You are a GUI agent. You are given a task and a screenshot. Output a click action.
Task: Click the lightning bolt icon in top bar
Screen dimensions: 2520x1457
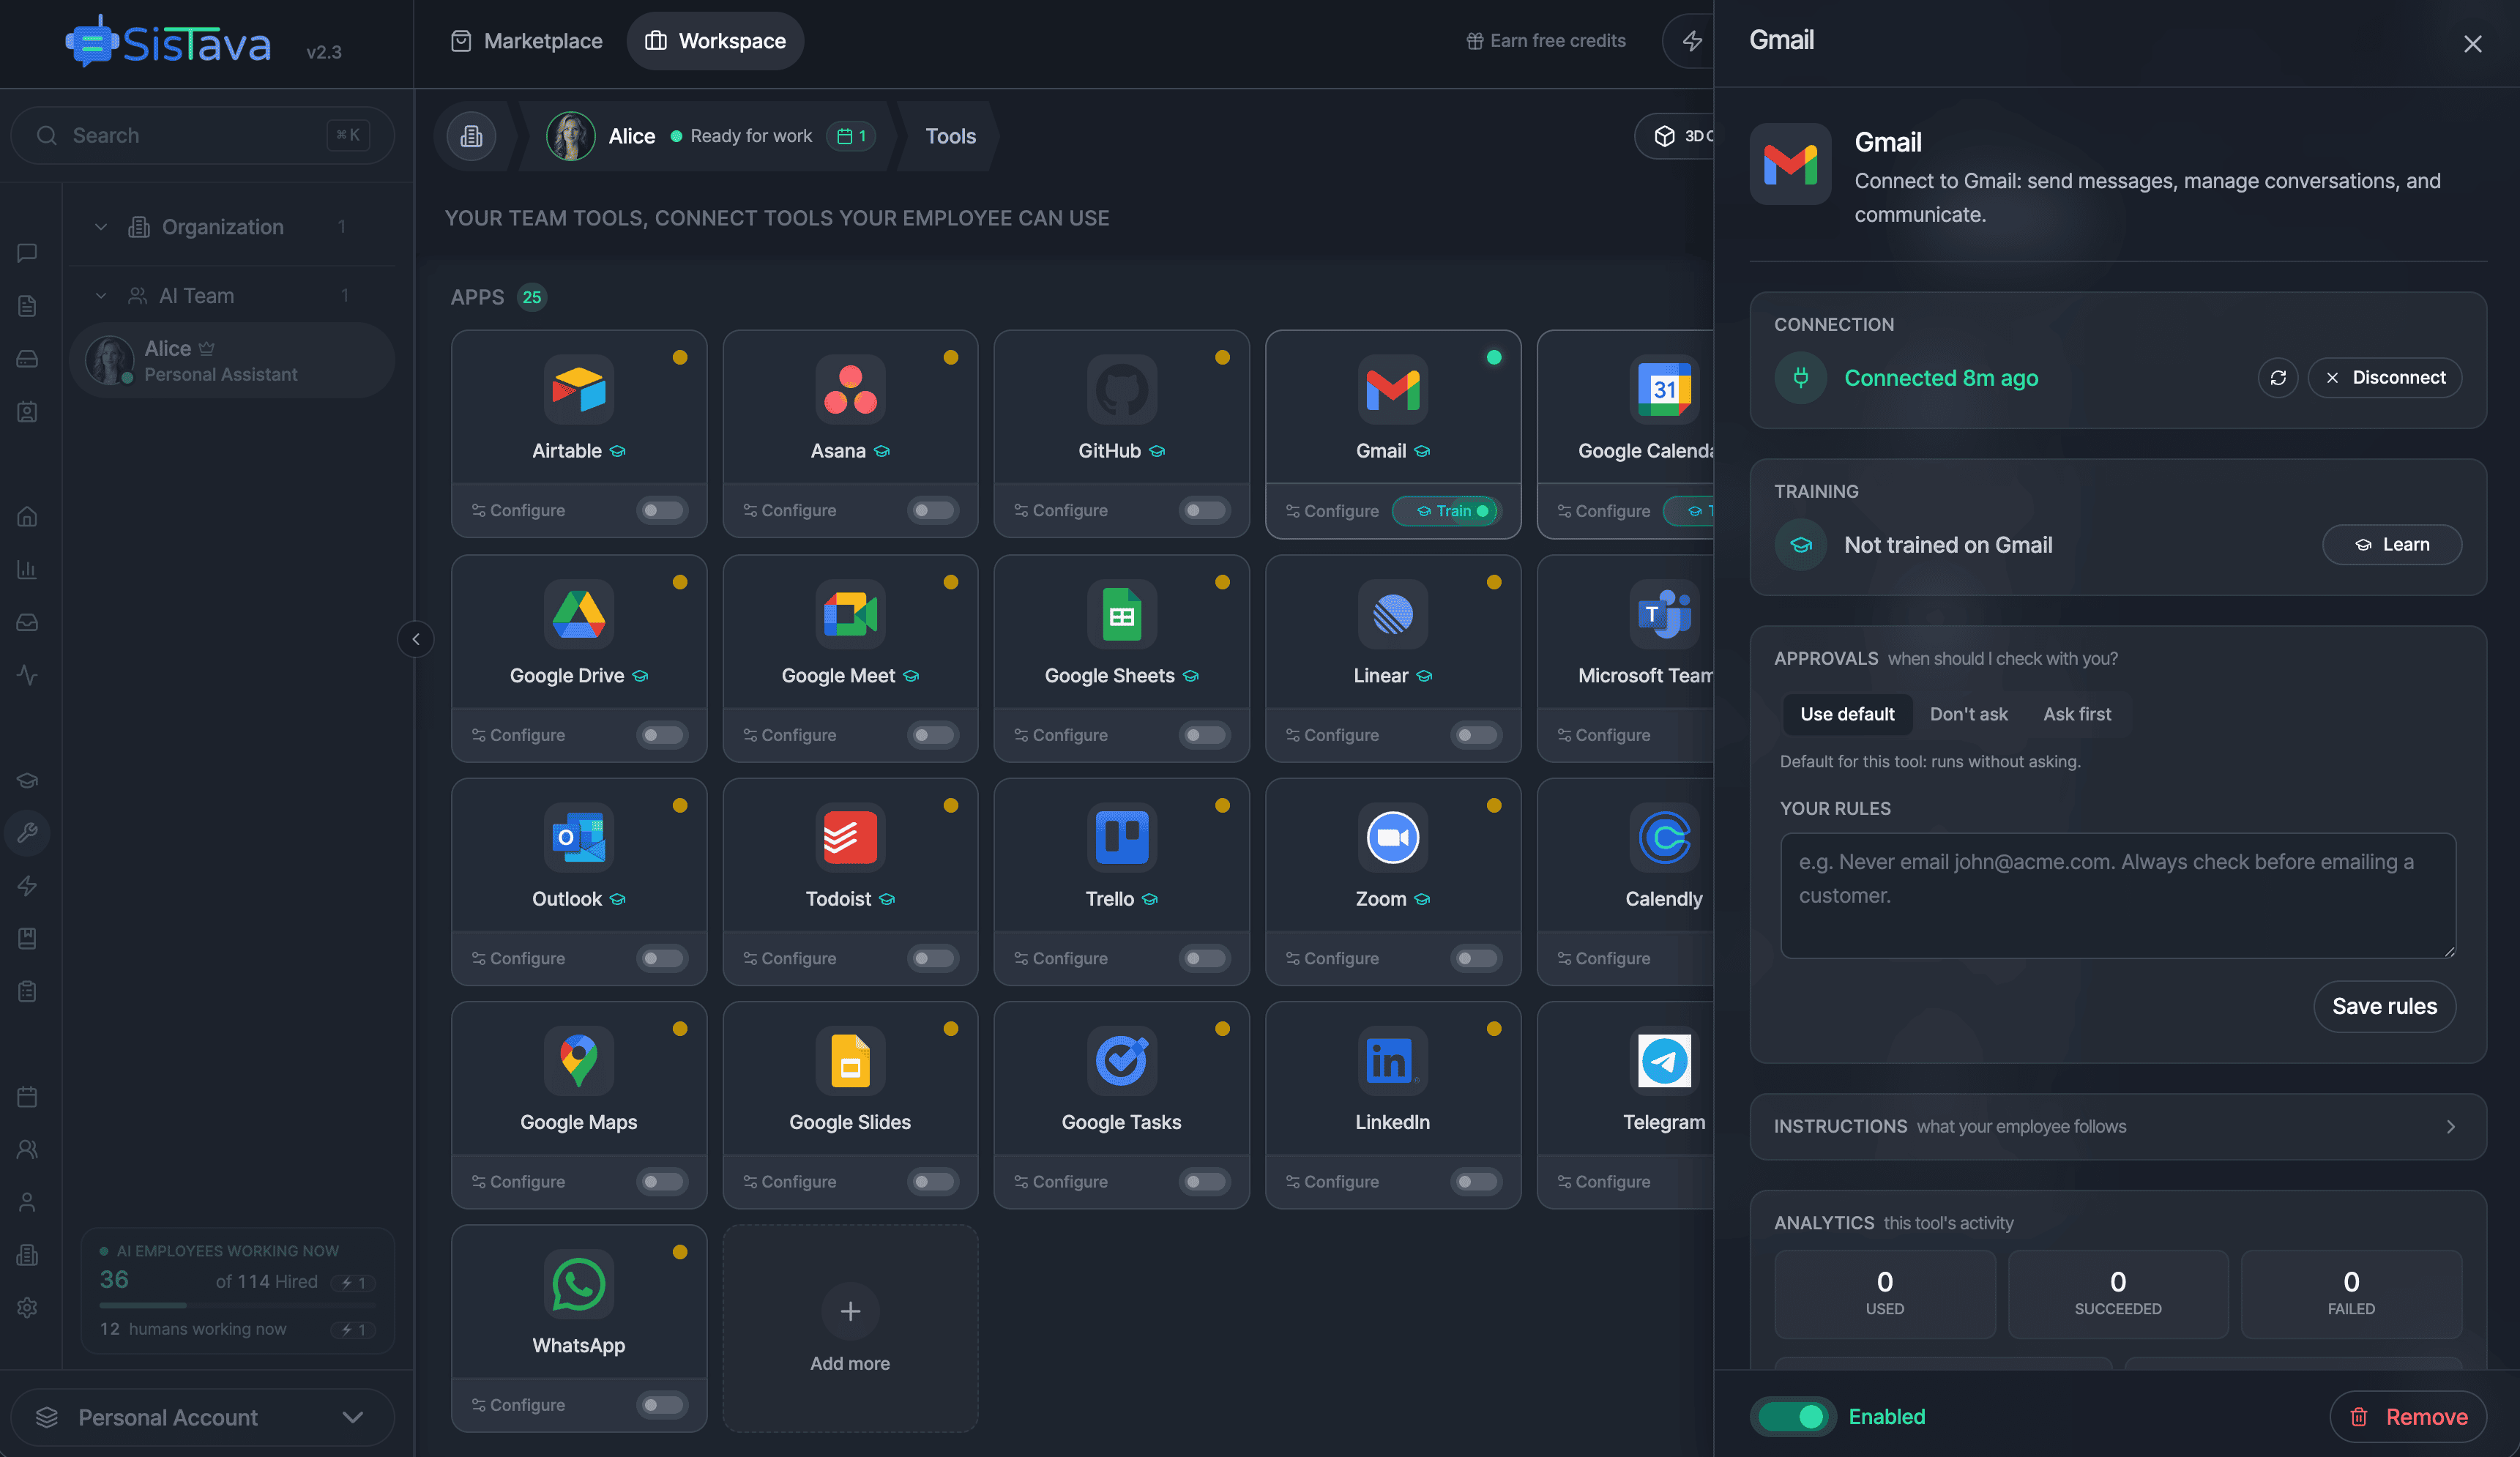tap(1692, 41)
